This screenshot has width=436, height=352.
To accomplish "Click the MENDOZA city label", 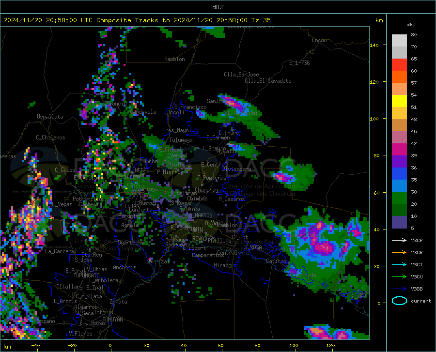I will click(x=129, y=177).
